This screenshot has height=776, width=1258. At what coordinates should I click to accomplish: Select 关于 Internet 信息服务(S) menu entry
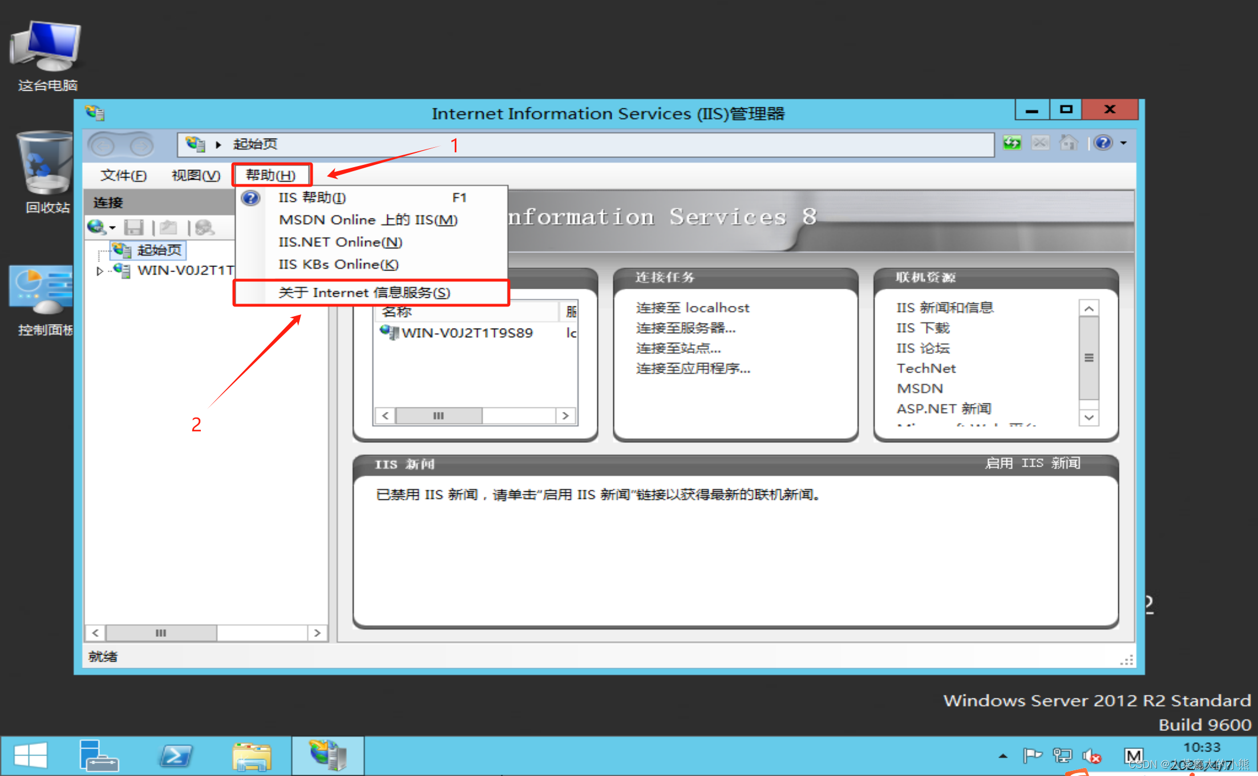[x=364, y=293]
